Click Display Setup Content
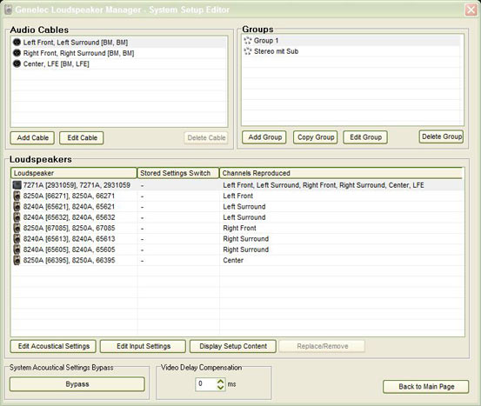Screen dimensions: 481x406 point(233,346)
